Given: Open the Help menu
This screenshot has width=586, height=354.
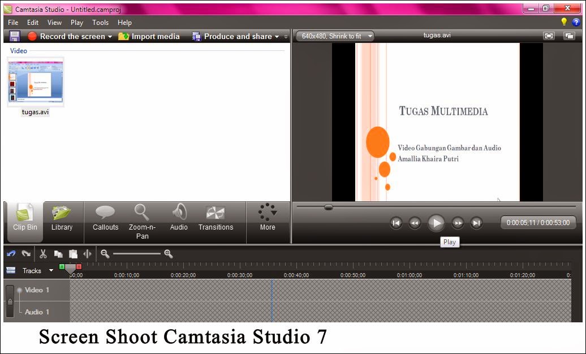Looking at the screenshot, I should click(x=124, y=23).
